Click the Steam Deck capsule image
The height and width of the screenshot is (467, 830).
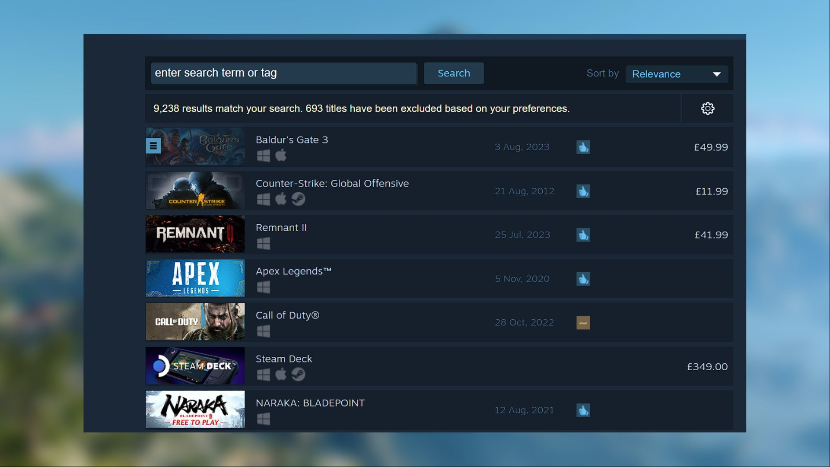pyautogui.click(x=195, y=366)
